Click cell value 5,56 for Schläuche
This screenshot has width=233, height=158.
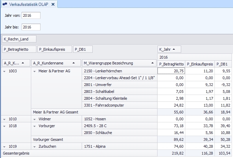(x=200, y=133)
